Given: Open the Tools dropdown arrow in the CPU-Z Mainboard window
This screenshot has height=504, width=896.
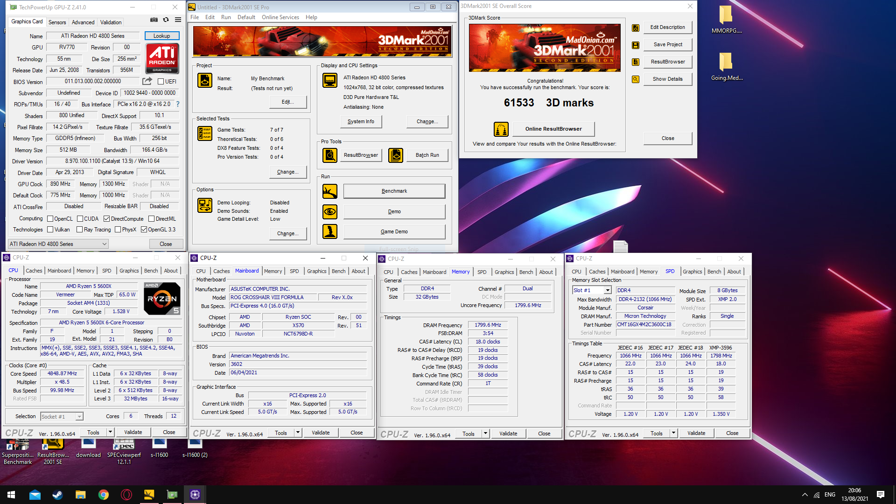Looking at the screenshot, I should point(298,433).
